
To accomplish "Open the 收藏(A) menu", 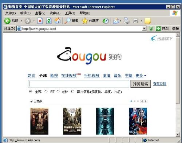I will [x=55, y=13].
